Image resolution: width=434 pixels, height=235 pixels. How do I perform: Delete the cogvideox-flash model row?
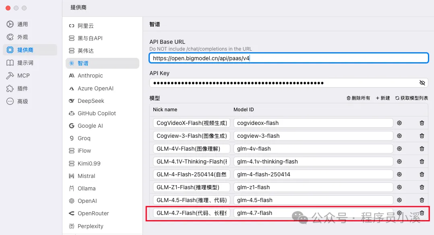(422, 123)
